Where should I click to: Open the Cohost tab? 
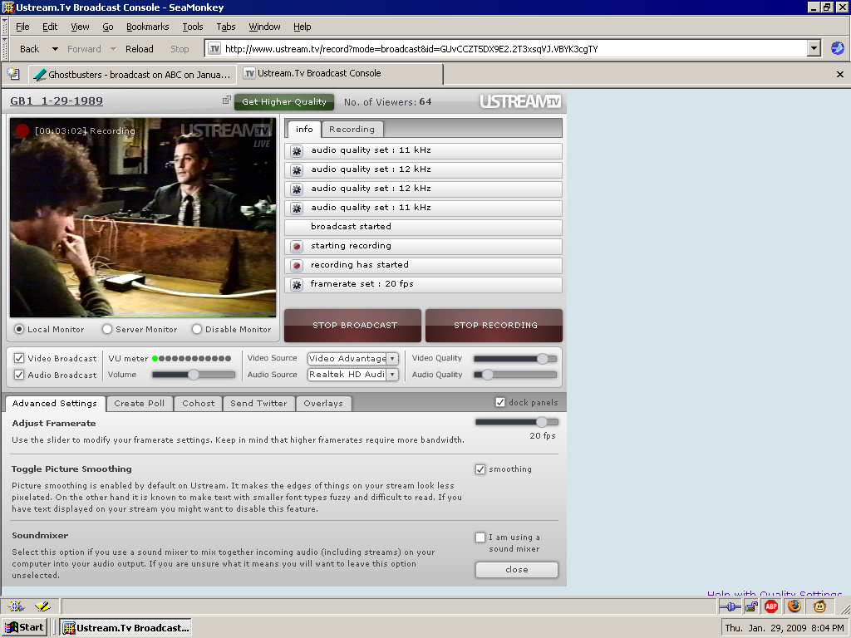(x=199, y=403)
